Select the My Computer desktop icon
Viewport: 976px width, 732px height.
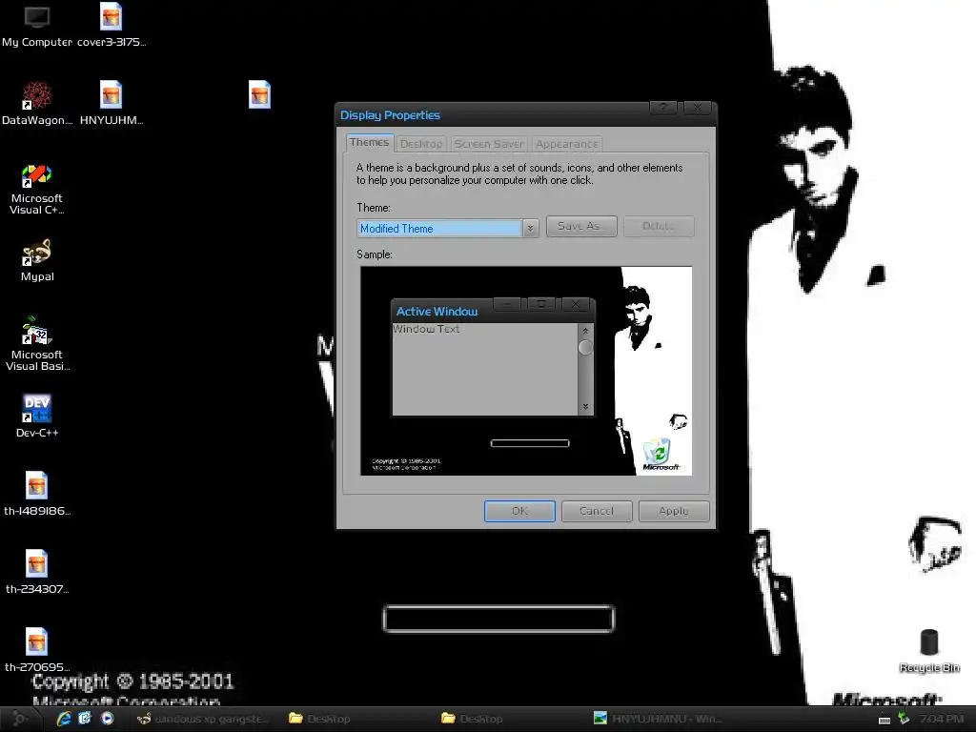(37, 26)
